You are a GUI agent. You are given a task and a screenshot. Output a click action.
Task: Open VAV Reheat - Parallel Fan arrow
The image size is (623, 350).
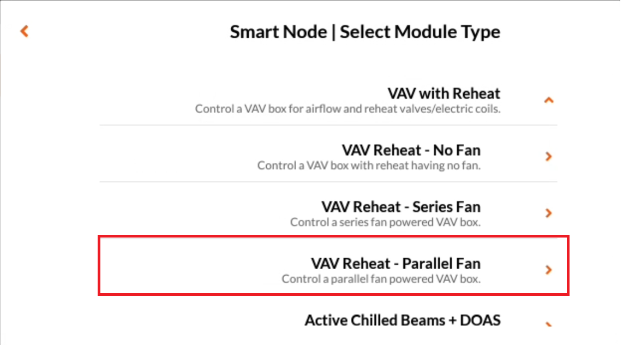(x=549, y=270)
